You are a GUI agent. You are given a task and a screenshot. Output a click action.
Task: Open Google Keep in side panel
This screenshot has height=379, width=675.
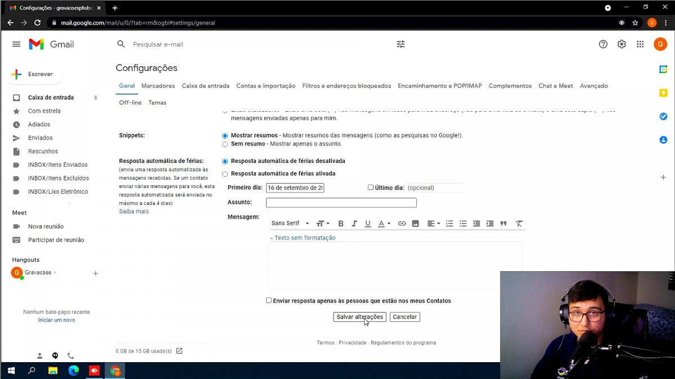click(663, 93)
